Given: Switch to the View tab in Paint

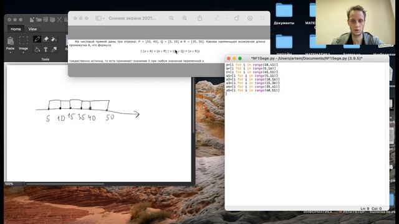Looking at the screenshot, I should [32, 29].
